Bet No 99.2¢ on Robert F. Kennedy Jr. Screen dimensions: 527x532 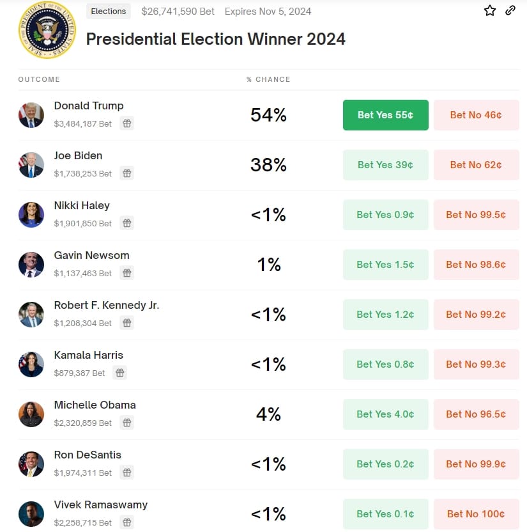pyautogui.click(x=476, y=315)
